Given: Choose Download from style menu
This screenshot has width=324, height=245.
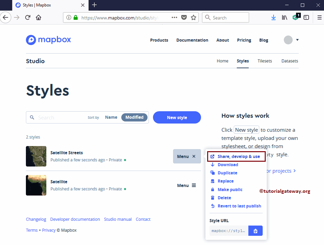Looking at the screenshot, I should tap(224, 165).
